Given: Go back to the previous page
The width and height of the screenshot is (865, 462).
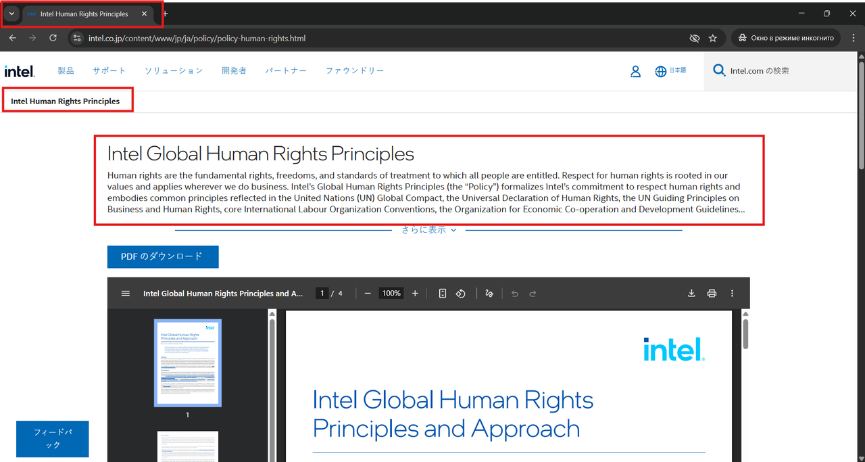Looking at the screenshot, I should click(12, 39).
